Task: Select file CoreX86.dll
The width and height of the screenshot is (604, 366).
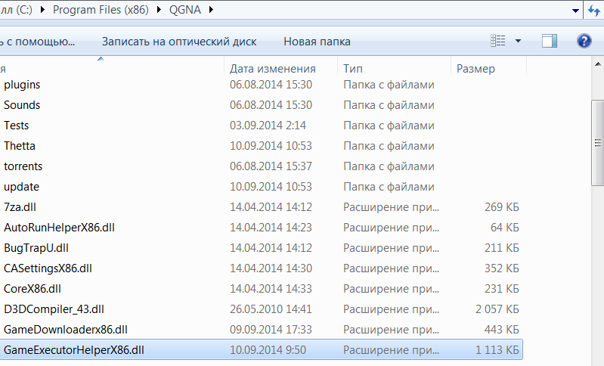Action: coord(33,289)
